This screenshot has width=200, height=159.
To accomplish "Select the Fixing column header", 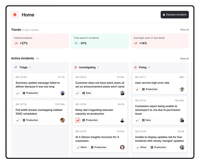I will pos(143,67).
